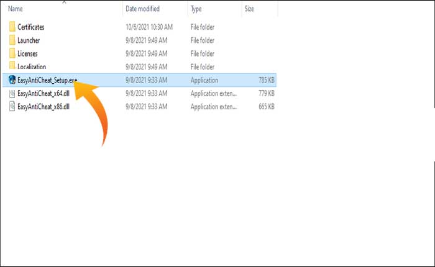Image resolution: width=435 pixels, height=267 pixels.
Task: Click Application extension type of x86.dll
Action: click(x=214, y=107)
